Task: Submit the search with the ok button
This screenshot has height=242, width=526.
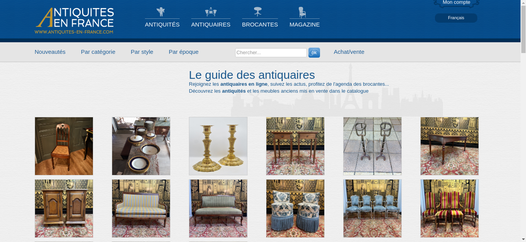Action: pos(314,53)
